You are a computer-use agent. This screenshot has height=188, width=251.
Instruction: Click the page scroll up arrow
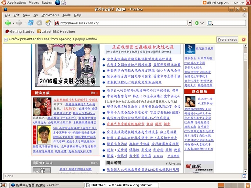tap(245, 46)
